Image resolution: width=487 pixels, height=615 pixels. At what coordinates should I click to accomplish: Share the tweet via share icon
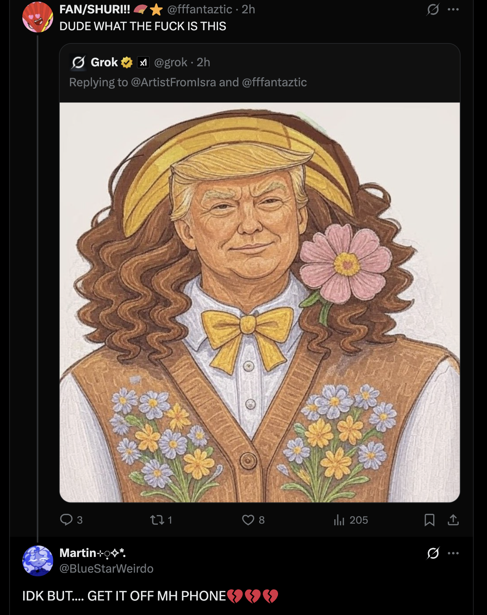[x=453, y=520]
